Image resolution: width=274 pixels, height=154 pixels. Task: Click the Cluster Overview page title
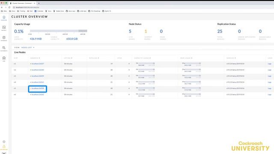pyautogui.click(x=30, y=17)
